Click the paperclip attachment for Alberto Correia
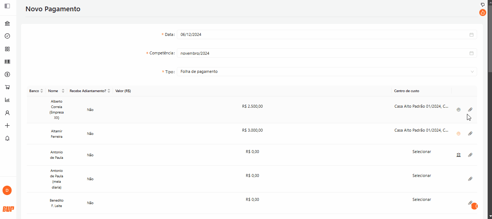492x219 pixels. click(x=470, y=109)
